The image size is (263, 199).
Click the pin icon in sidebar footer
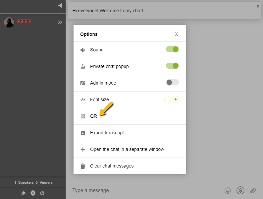click(x=24, y=193)
